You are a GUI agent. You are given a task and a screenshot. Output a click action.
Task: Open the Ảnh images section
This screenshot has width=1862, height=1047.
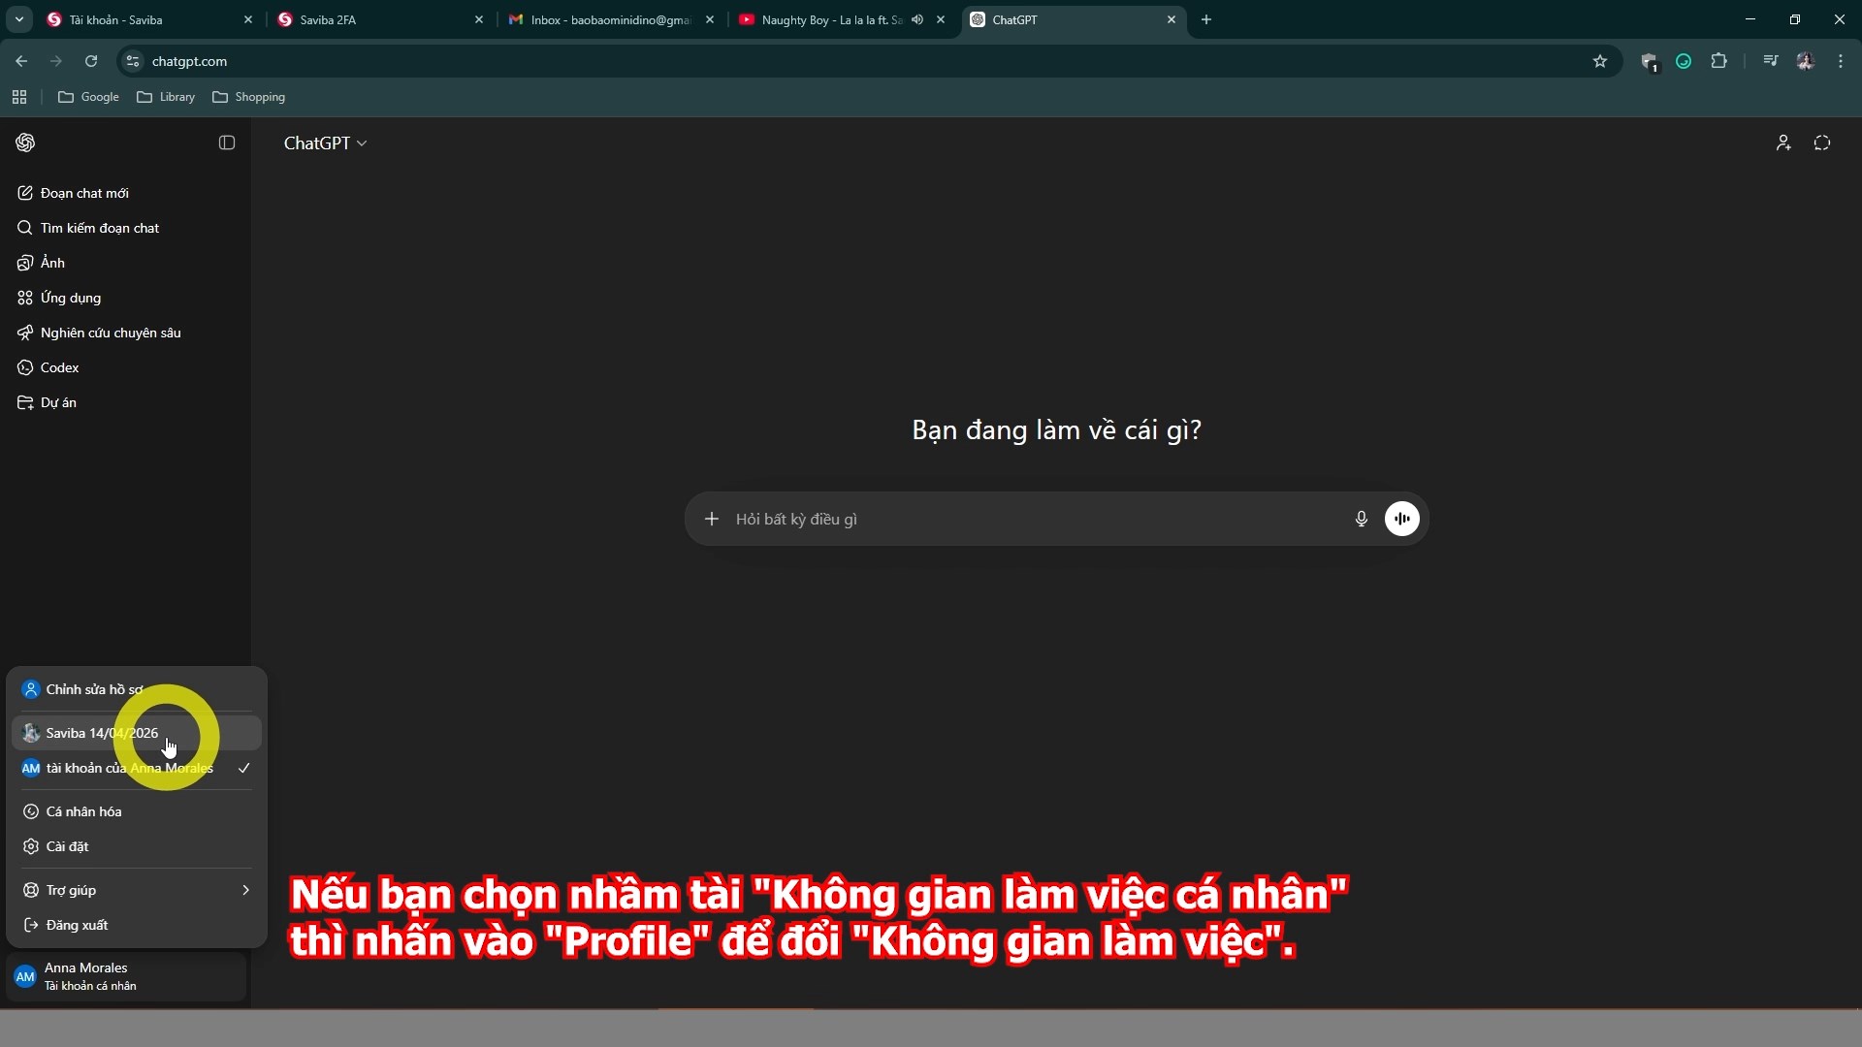[124, 263]
